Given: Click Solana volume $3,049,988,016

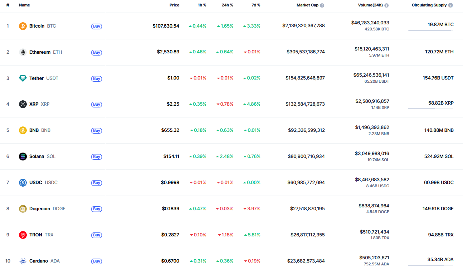Looking at the screenshot, I should [372, 154].
